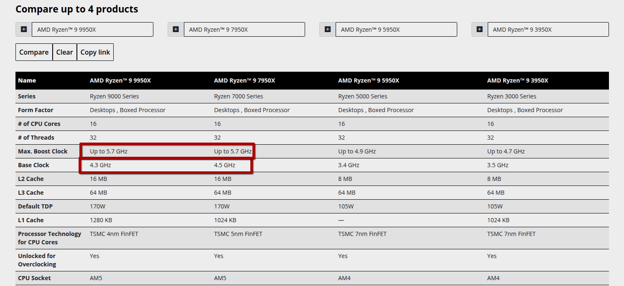Click the Max. Boost Clock label
Screen dimensions: 624x286
tap(43, 151)
